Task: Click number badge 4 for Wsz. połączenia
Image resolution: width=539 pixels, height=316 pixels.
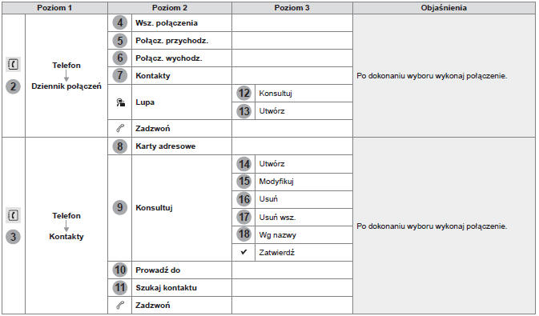Action: click(119, 23)
